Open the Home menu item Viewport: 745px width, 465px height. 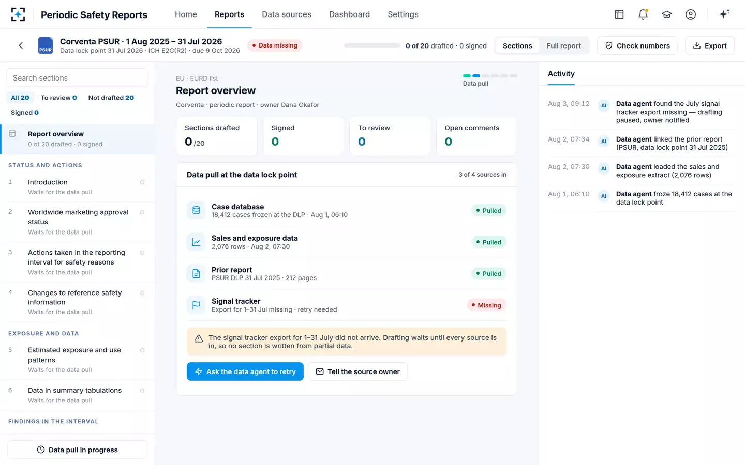(186, 14)
